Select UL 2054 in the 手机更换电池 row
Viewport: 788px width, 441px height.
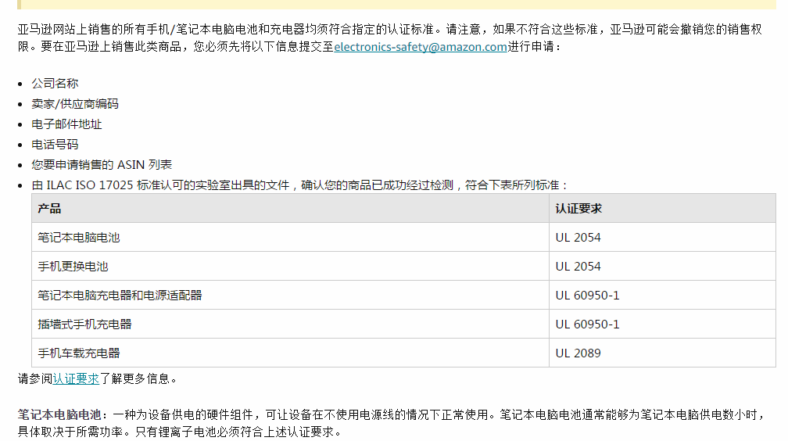[x=662, y=266]
